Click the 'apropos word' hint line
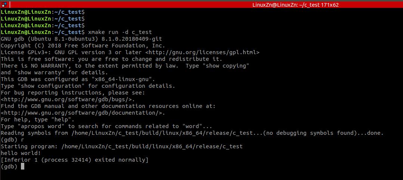Viewport: 403px width, 180px height. [106, 126]
